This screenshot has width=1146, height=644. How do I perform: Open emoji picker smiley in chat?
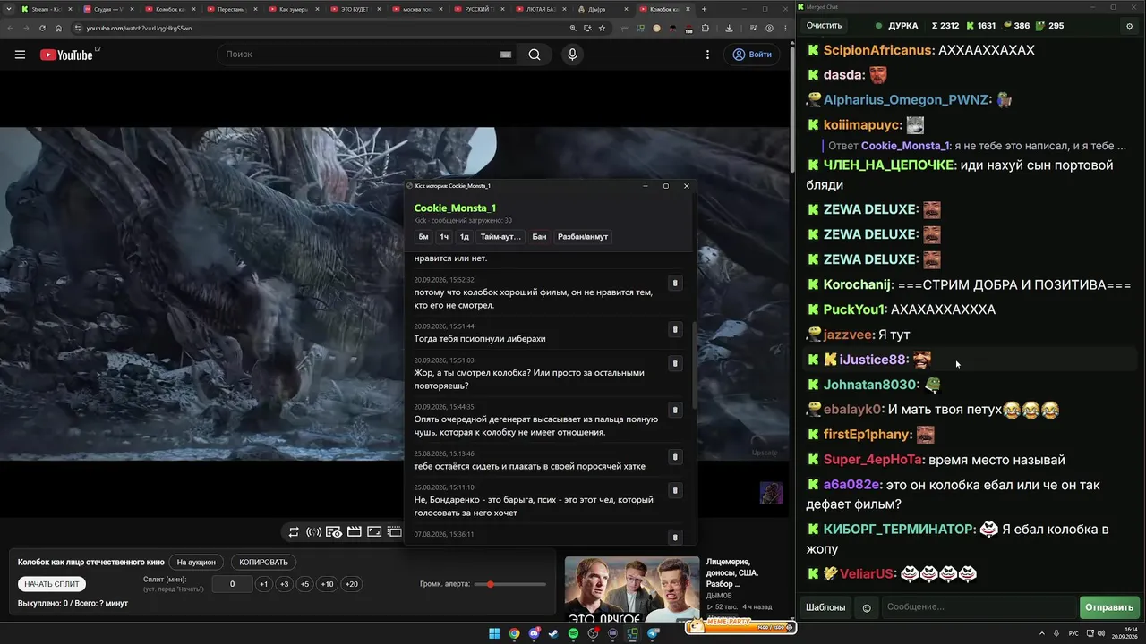[867, 607]
